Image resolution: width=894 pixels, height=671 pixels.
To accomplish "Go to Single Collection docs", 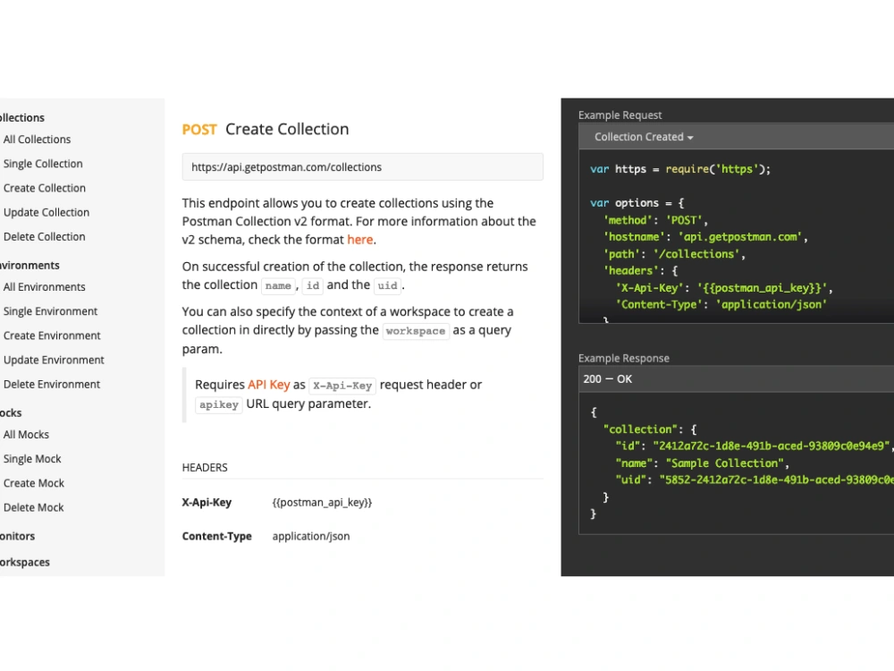I will pyautogui.click(x=43, y=164).
